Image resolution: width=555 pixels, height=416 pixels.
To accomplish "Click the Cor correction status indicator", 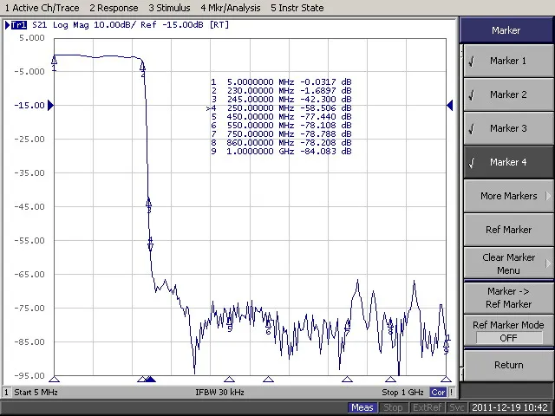I will point(438,393).
